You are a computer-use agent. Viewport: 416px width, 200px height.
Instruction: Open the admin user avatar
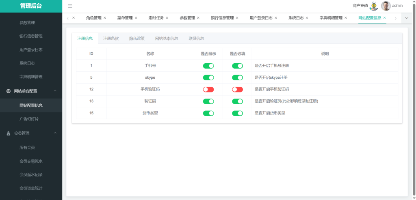point(386,6)
